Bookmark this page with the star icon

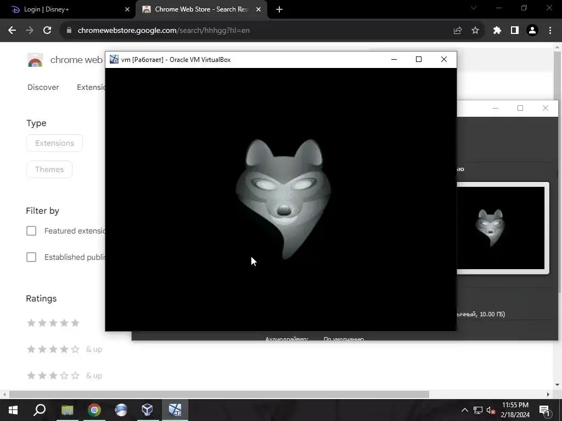(475, 31)
